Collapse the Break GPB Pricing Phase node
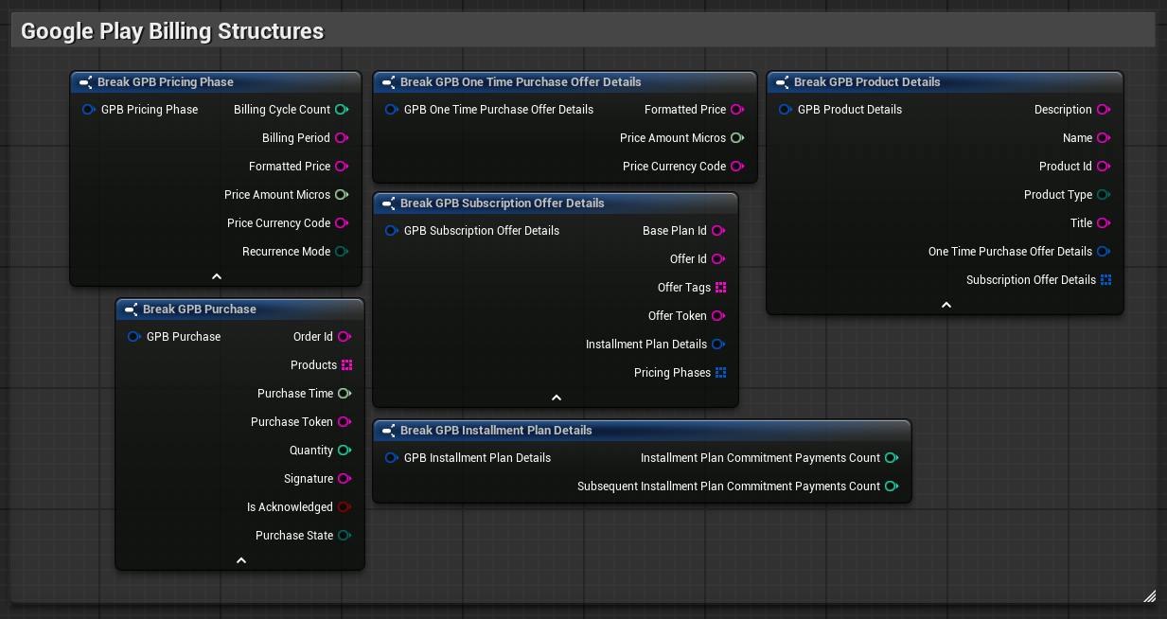 [x=216, y=276]
